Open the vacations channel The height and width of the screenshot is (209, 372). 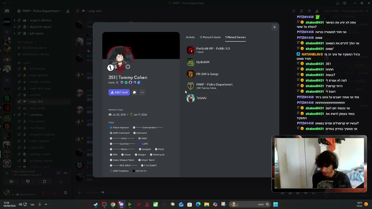tap(36, 115)
